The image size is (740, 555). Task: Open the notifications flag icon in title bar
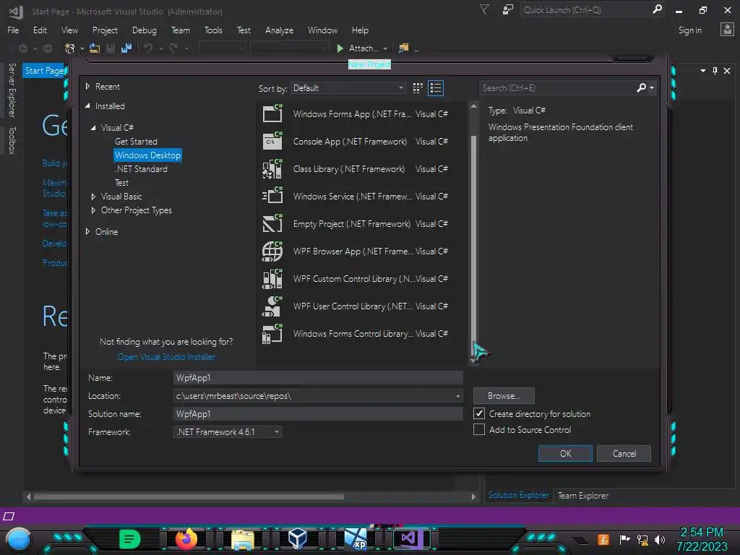(x=485, y=9)
